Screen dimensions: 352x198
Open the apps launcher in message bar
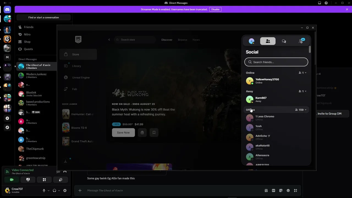coord(296,191)
